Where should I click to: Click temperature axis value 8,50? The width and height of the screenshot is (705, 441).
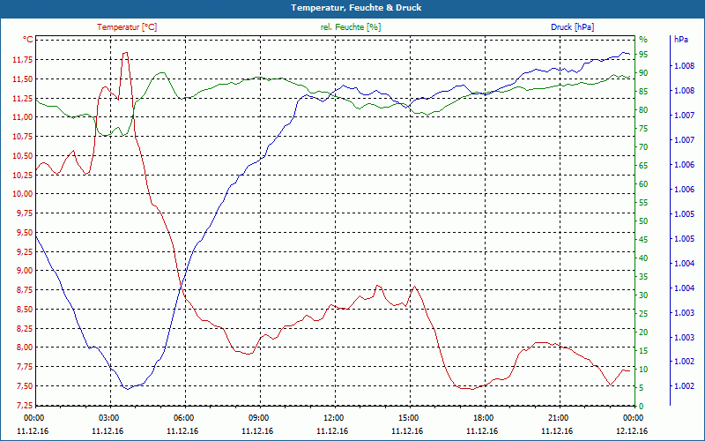pyautogui.click(x=25, y=310)
